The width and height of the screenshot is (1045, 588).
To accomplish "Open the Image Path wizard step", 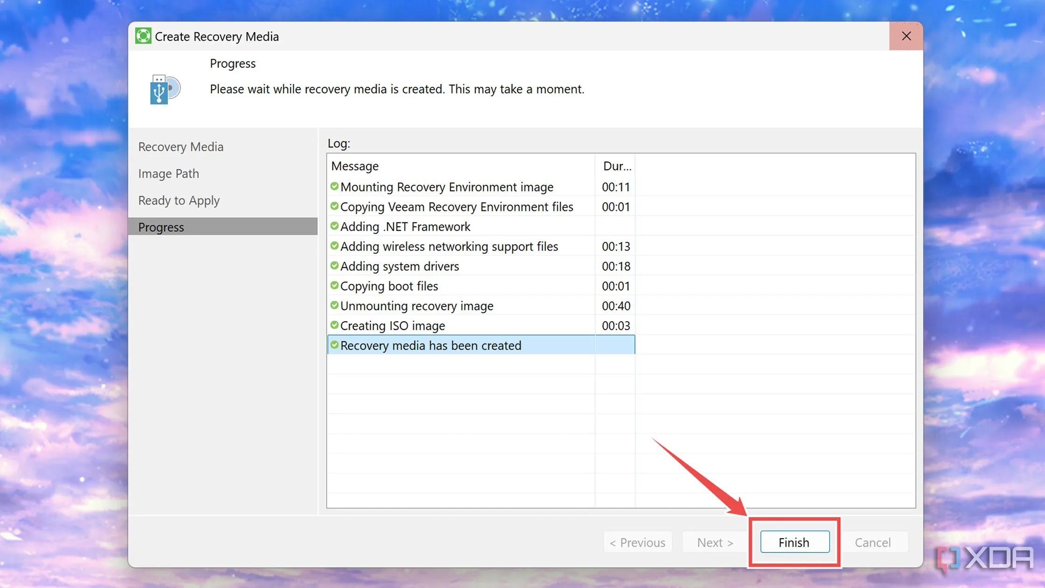I will pos(168,174).
